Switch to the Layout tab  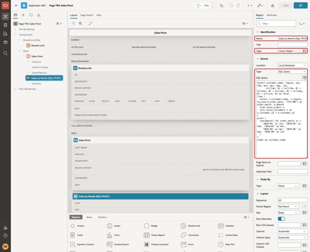pos(74,15)
